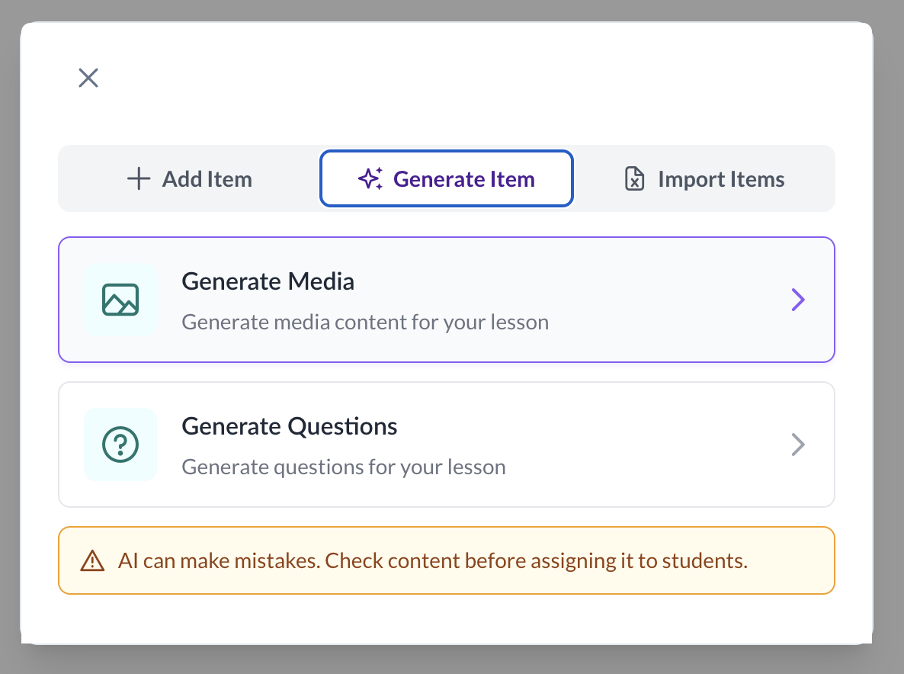Screen dimensions: 904x674
Task: Open Generate Media via its purple chevron
Action: [x=798, y=300]
